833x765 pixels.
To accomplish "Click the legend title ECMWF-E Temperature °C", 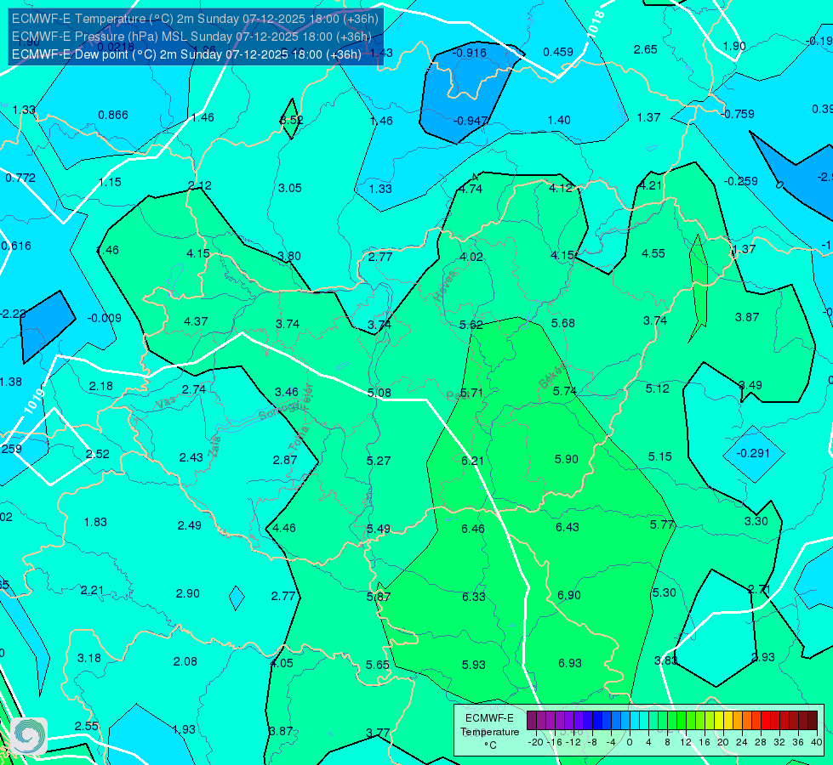I will pyautogui.click(x=489, y=732).
